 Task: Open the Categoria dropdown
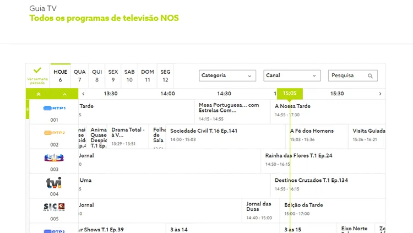point(227,75)
